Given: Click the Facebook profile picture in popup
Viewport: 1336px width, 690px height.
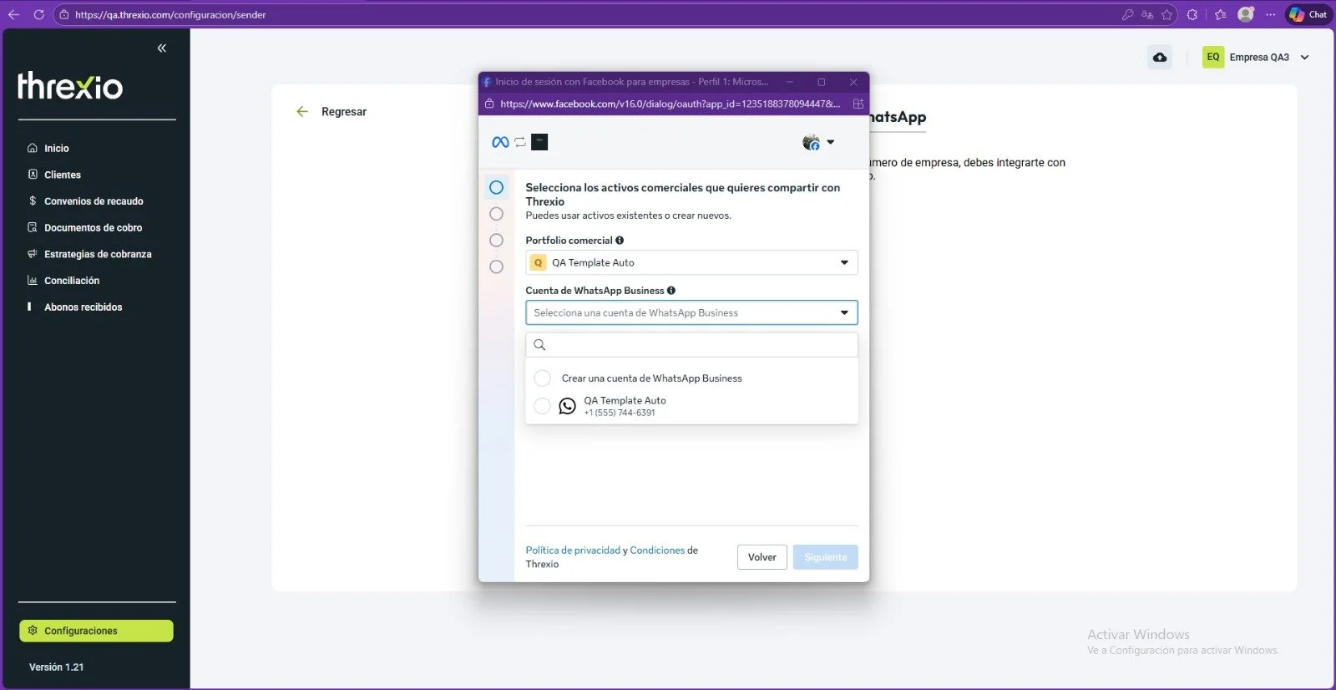Looking at the screenshot, I should tap(811, 142).
